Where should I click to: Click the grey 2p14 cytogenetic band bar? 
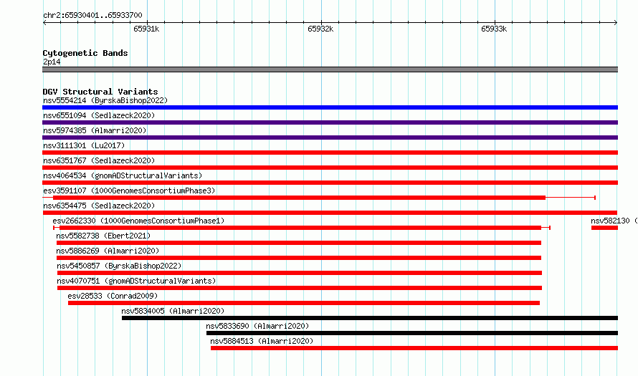pos(330,69)
